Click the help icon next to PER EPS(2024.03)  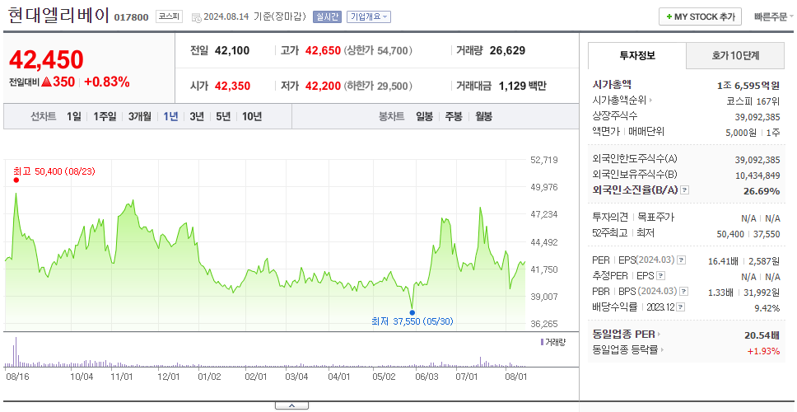point(682,260)
